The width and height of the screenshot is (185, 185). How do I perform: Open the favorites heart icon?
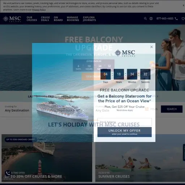[183, 18]
